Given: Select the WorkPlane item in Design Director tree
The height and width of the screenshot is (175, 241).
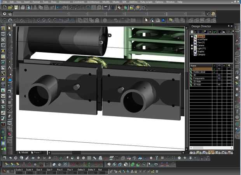Looking at the screenshot, I should 203,39.
